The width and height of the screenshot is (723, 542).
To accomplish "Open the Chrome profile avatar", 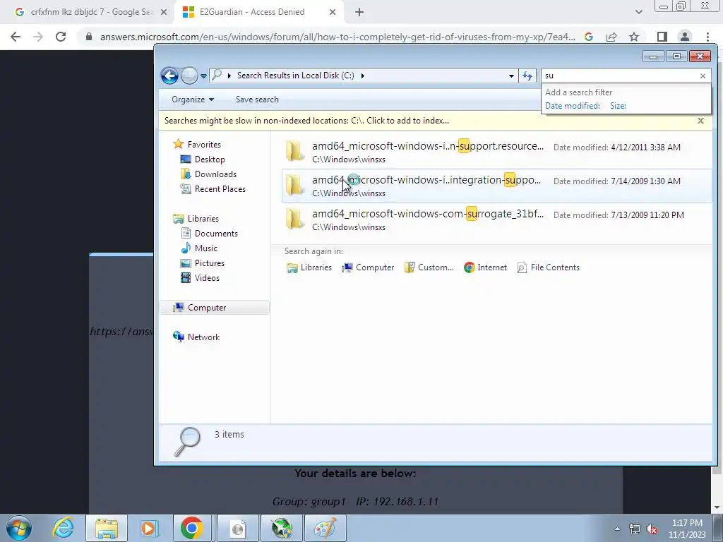I will tap(685, 37).
